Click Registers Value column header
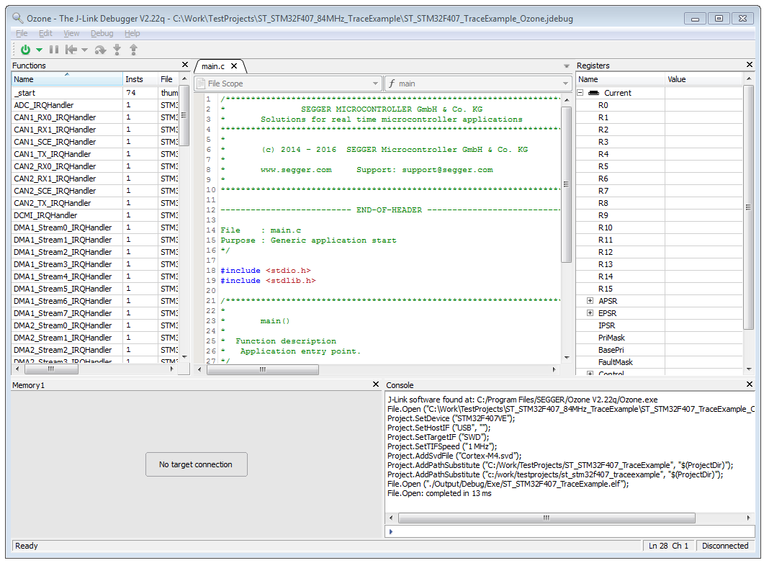 (704, 79)
